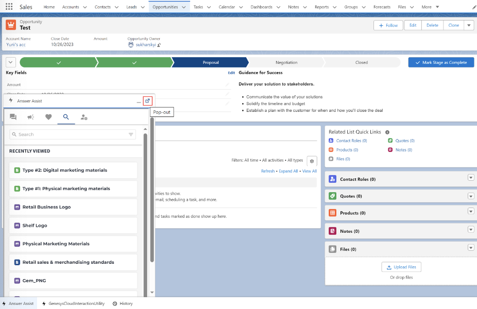Clone the opportunity record
The height and width of the screenshot is (309, 477).
click(454, 25)
